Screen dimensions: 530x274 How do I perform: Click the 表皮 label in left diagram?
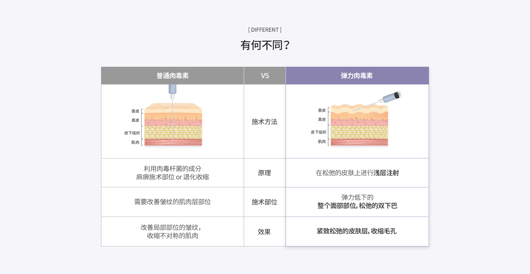pyautogui.click(x=135, y=111)
